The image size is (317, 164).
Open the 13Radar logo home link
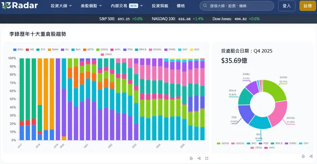click(20, 6)
